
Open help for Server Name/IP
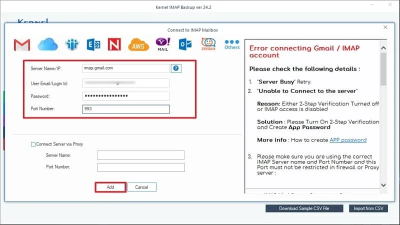(x=176, y=68)
